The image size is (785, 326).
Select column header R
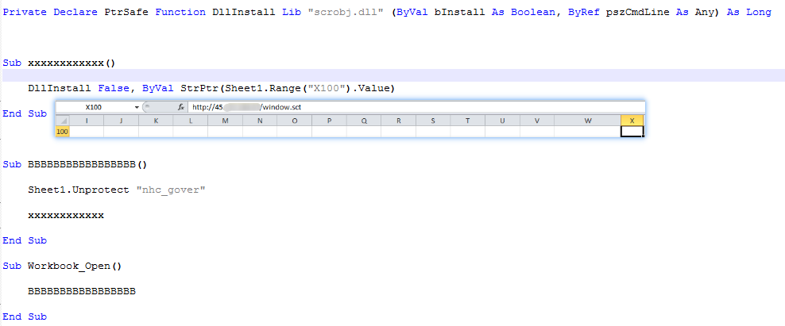[x=398, y=121]
